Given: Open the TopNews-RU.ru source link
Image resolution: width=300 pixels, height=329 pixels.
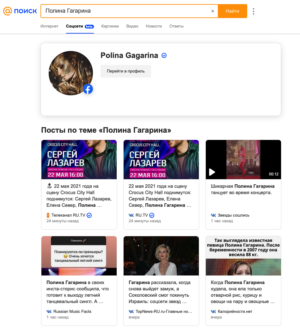Looking at the screenshot, I should click(164, 312).
